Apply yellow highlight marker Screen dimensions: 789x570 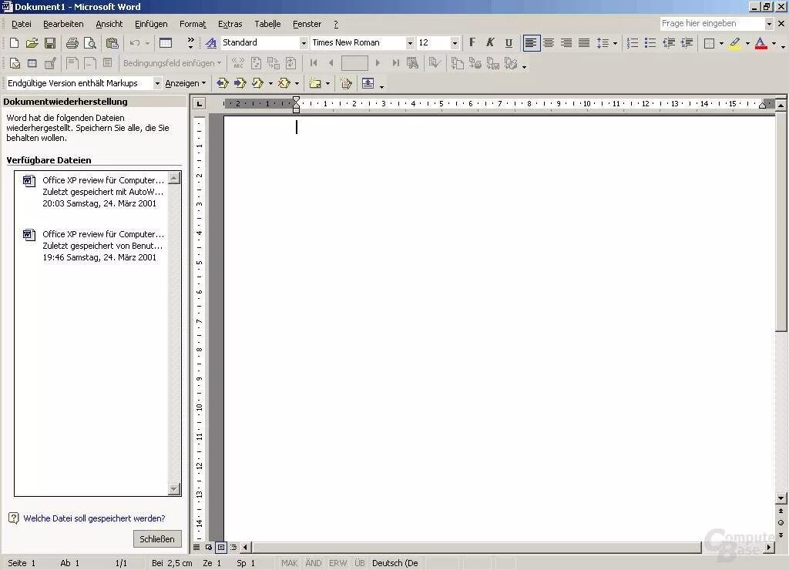[734, 43]
